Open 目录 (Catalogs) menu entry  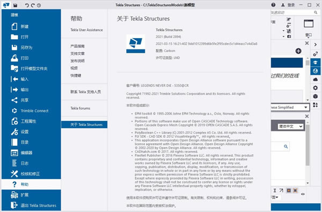(x=31, y=142)
